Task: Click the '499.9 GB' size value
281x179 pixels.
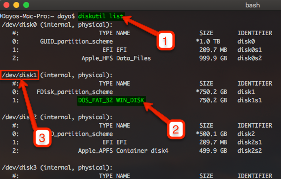Action: (213, 151)
